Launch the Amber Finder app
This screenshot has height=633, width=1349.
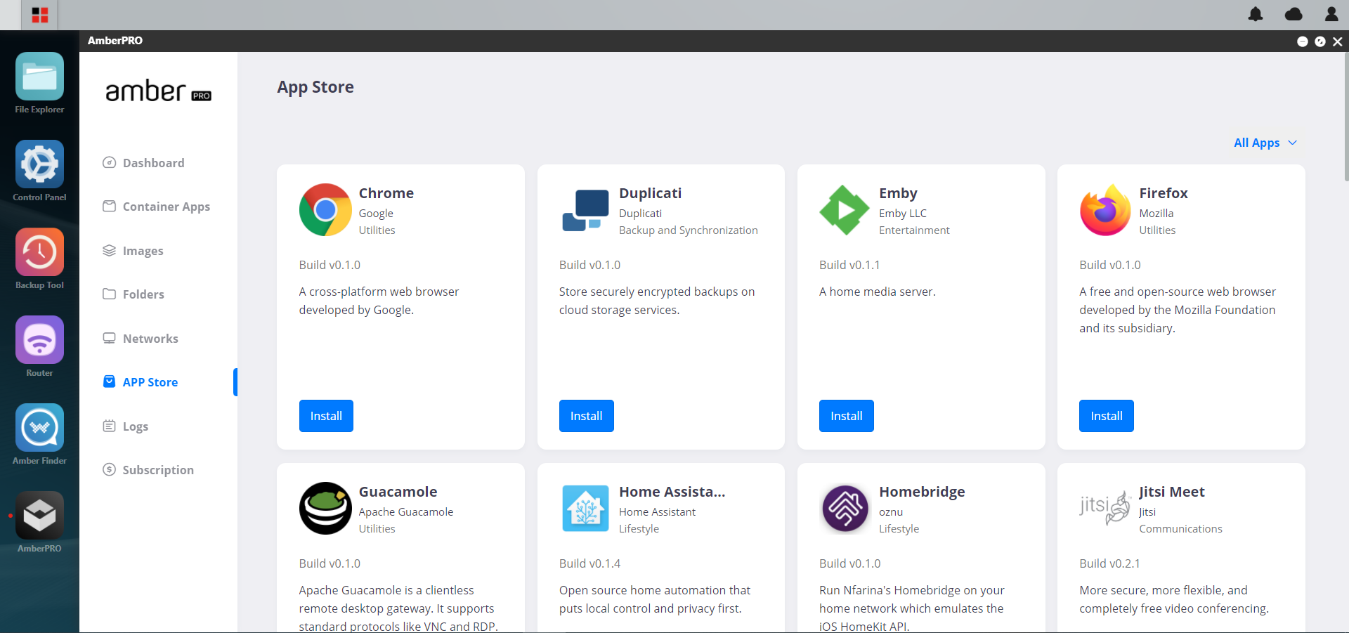coord(39,428)
